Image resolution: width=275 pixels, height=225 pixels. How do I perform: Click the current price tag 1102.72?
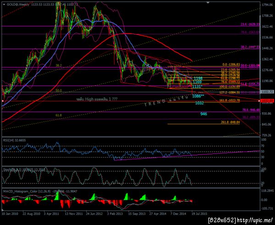pos(267,92)
